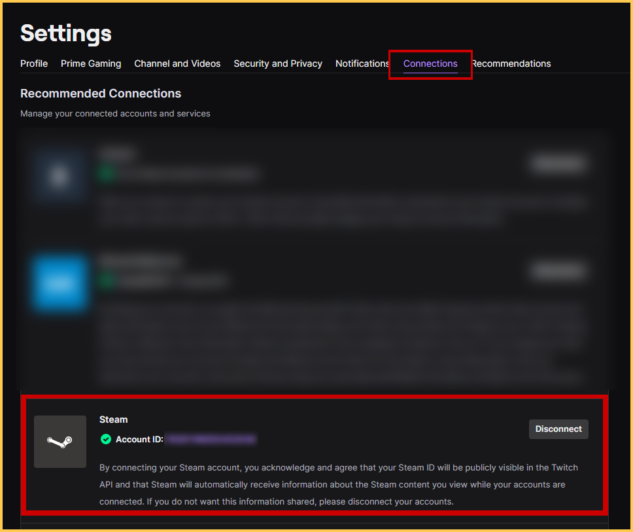Click the Recommended Connections heading

101,94
